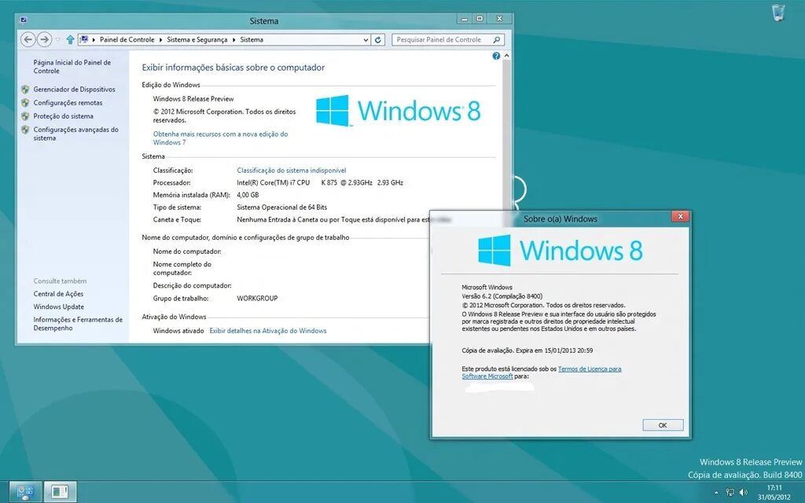Open Configurações remotas link
The image size is (805, 503).
click(x=68, y=103)
